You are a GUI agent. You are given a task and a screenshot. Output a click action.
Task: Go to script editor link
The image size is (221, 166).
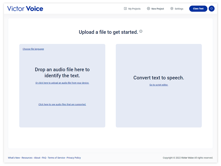click(x=159, y=85)
